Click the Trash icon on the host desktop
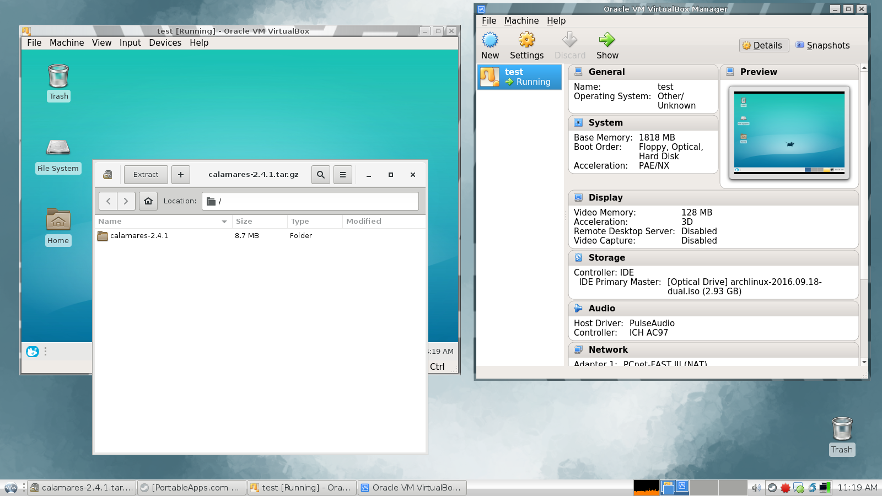Viewport: 882px width, 496px height. click(x=842, y=429)
